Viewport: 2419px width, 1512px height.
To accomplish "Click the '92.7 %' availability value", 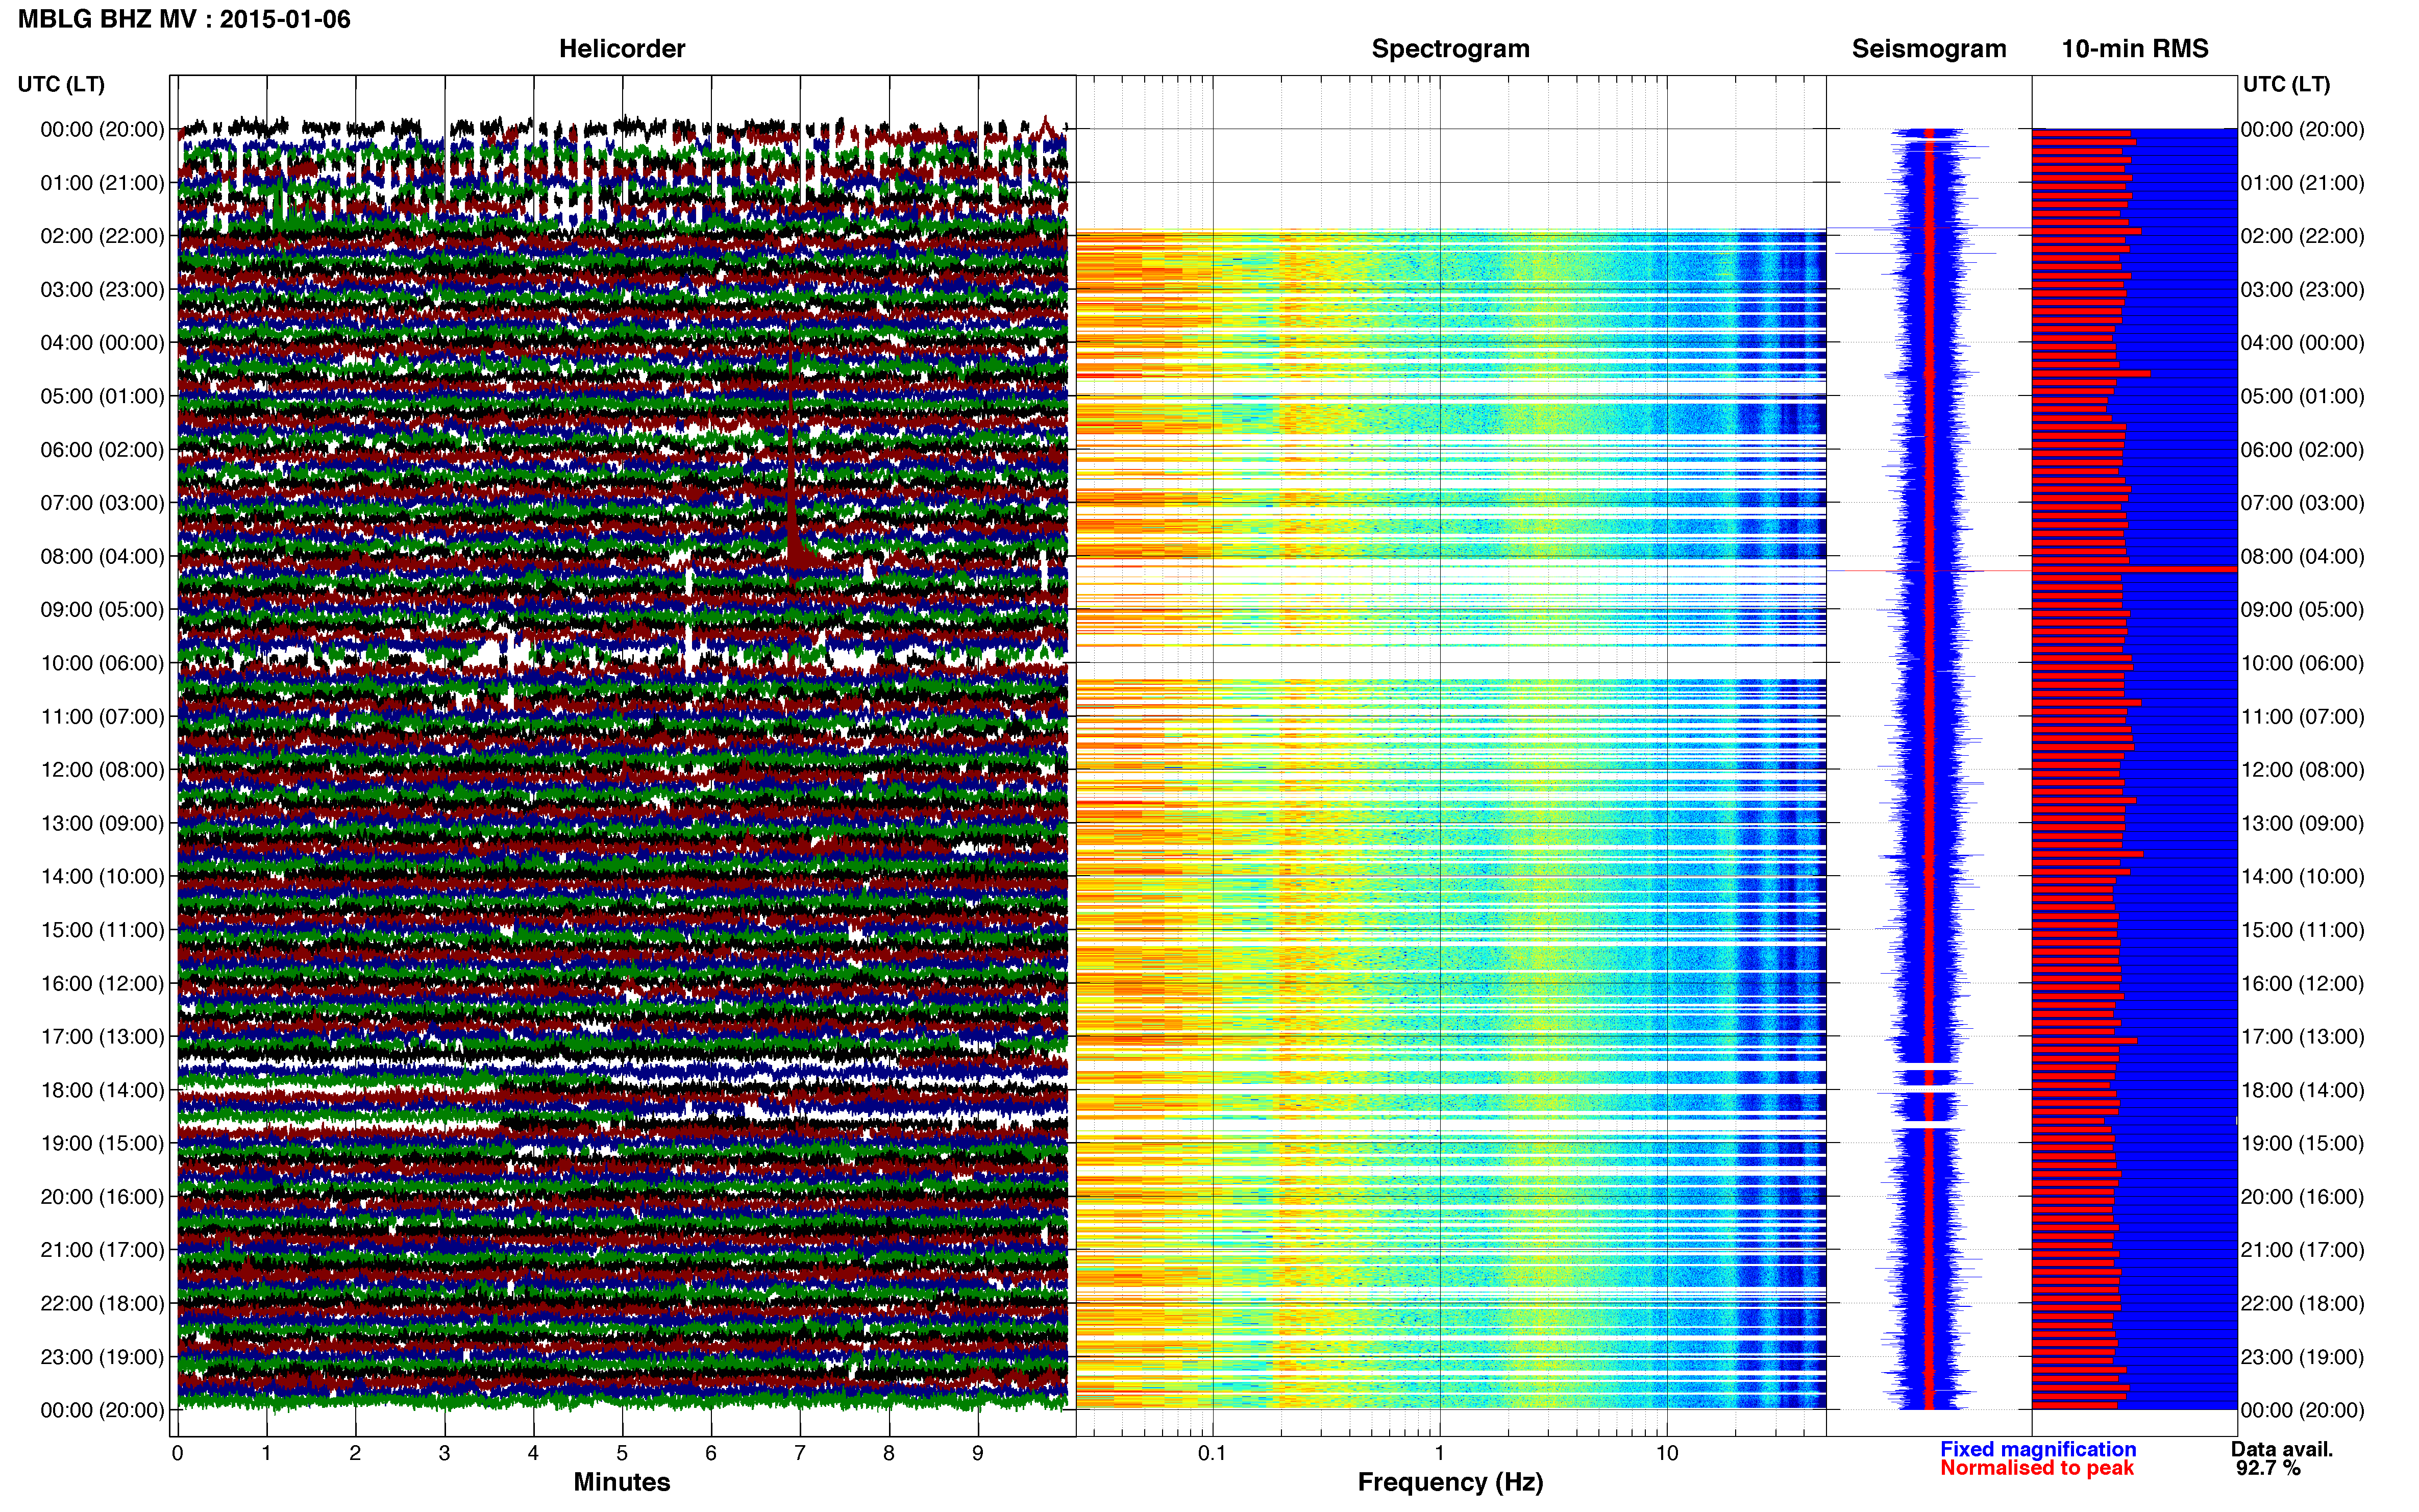I will tap(2268, 1468).
